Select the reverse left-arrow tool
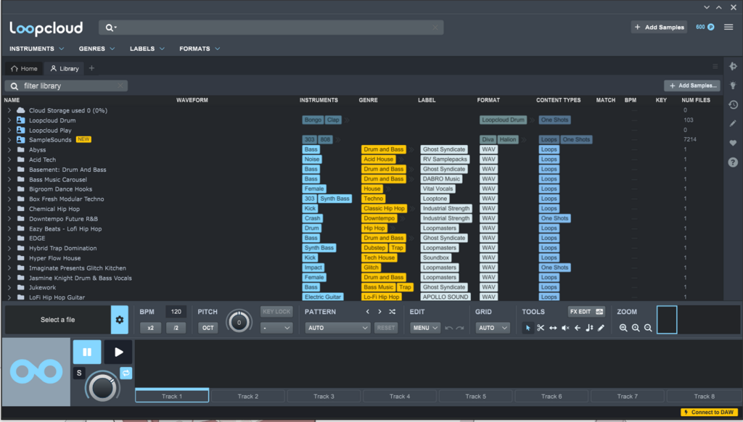Image resolution: width=743 pixels, height=422 pixels. (x=577, y=328)
